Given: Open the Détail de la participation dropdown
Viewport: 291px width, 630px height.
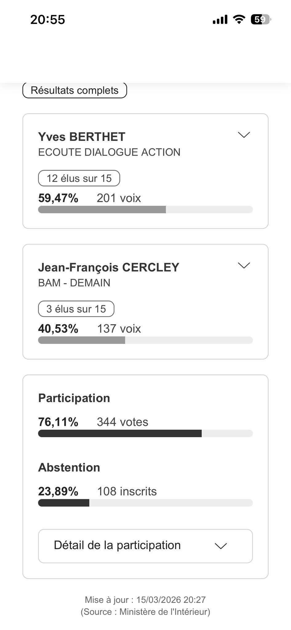Looking at the screenshot, I should click(145, 546).
